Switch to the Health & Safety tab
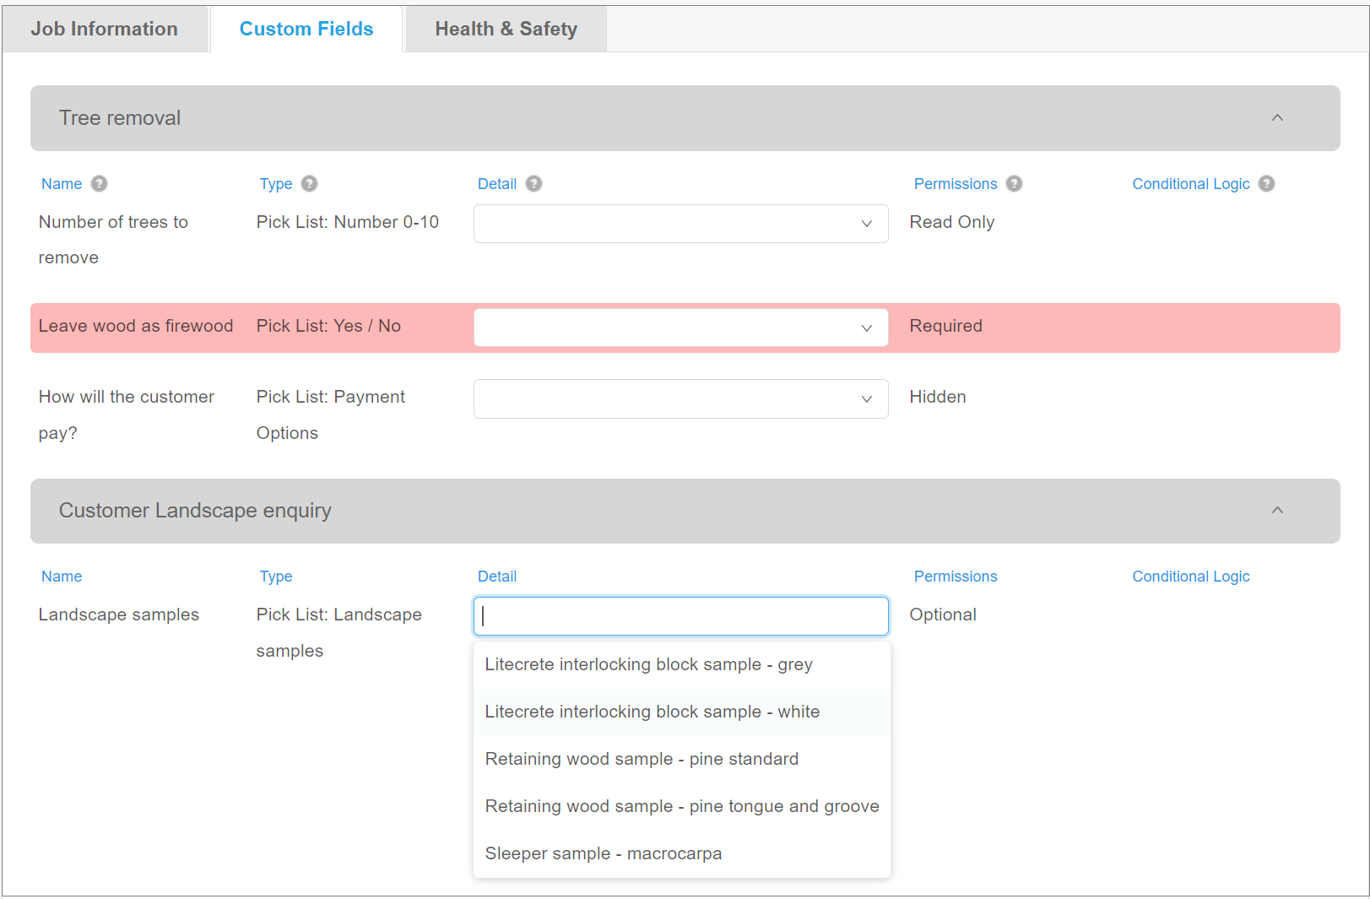This screenshot has width=1370, height=899. click(x=506, y=28)
